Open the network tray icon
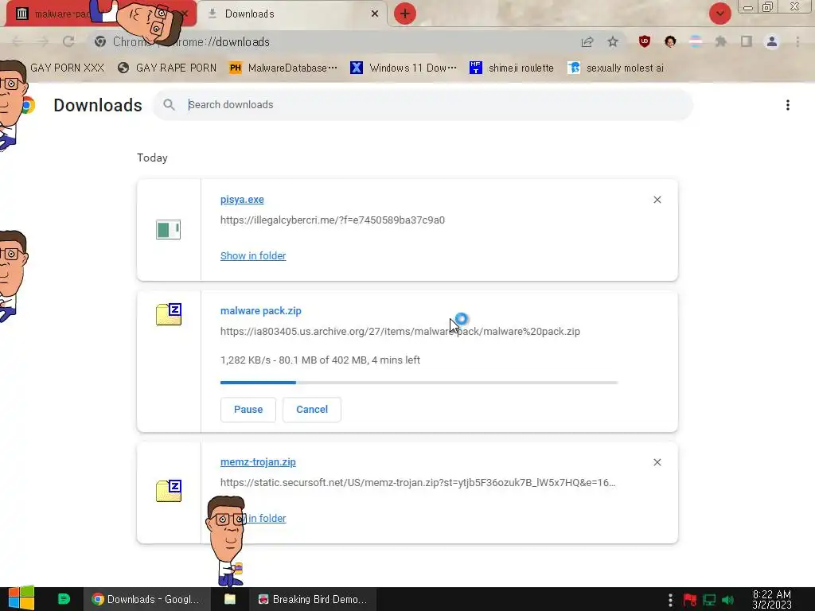Screen dimensions: 815x611 (x=709, y=600)
